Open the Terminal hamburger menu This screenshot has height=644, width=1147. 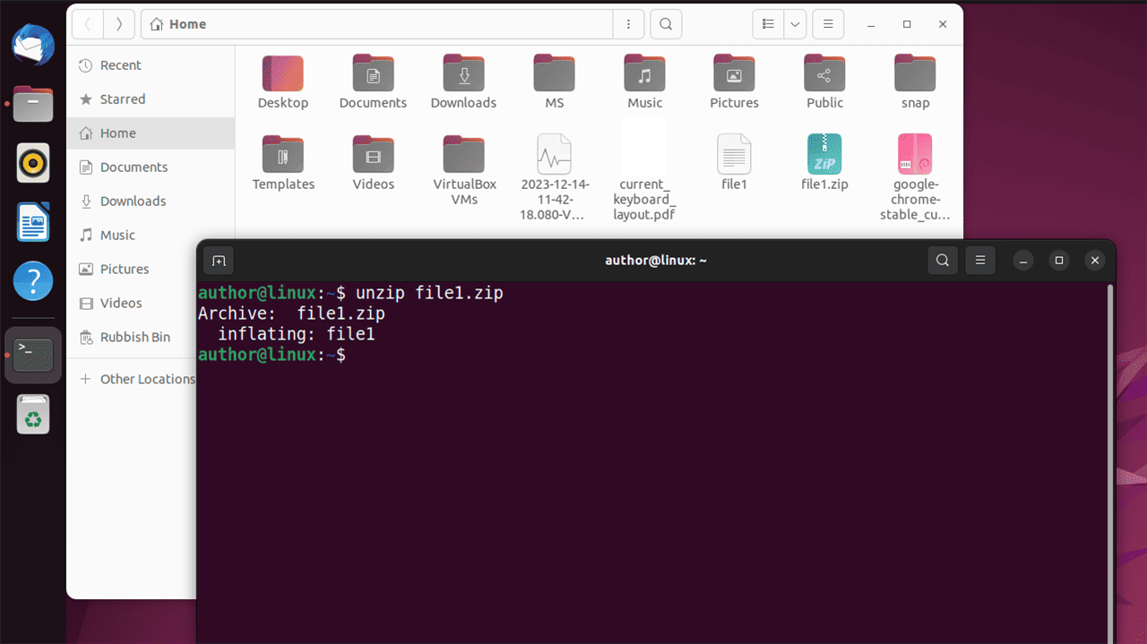click(979, 260)
